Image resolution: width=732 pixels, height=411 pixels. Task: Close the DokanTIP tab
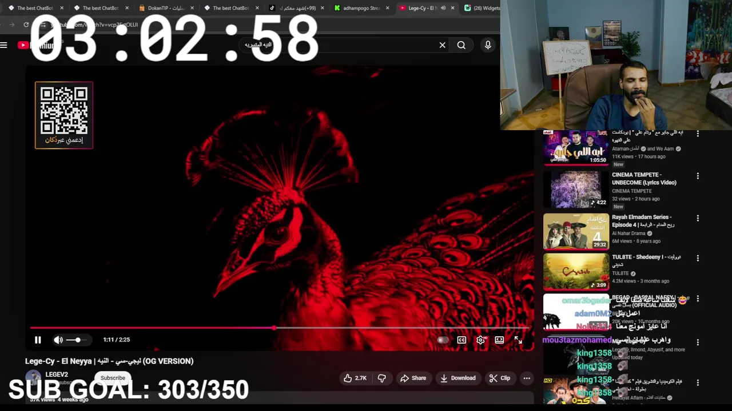(192, 8)
